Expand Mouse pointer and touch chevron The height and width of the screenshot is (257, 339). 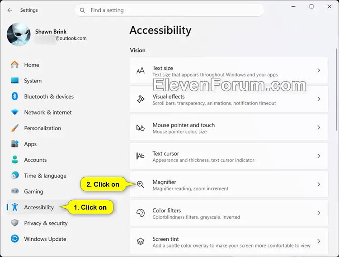tap(319, 128)
